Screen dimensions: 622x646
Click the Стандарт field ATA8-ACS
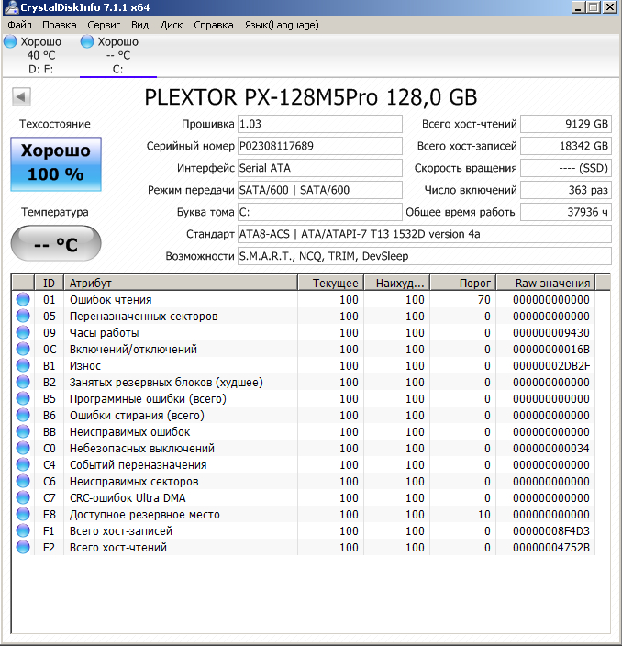click(425, 234)
